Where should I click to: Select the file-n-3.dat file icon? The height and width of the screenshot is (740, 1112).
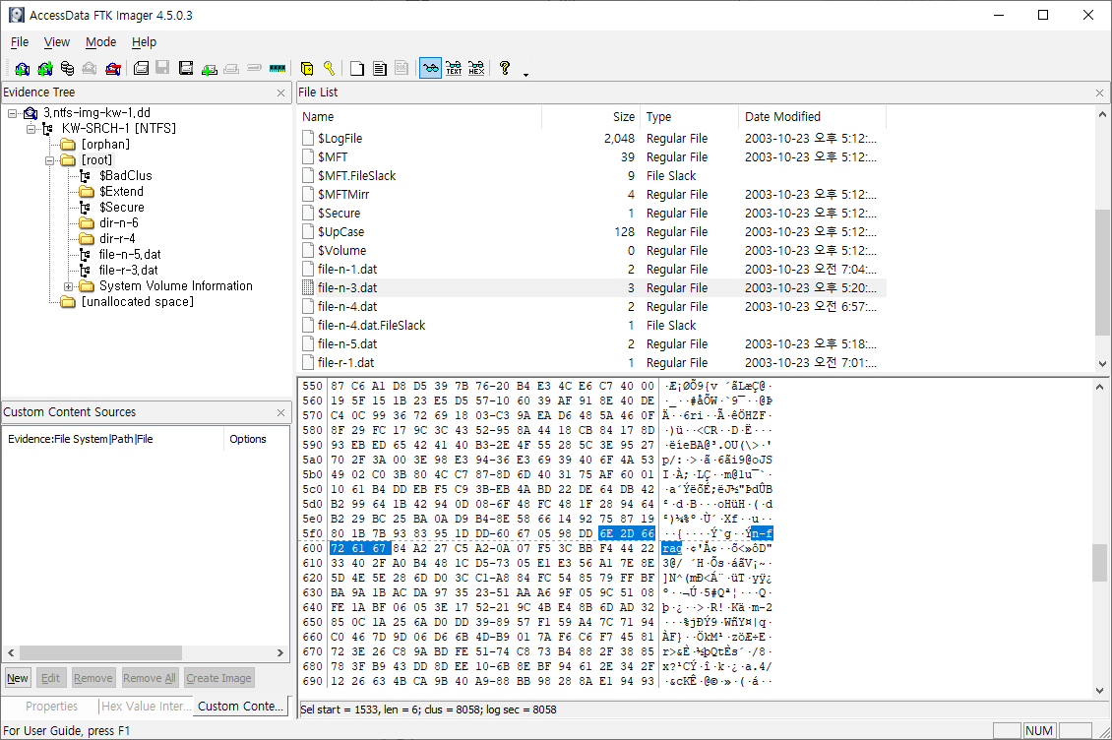[x=308, y=287]
